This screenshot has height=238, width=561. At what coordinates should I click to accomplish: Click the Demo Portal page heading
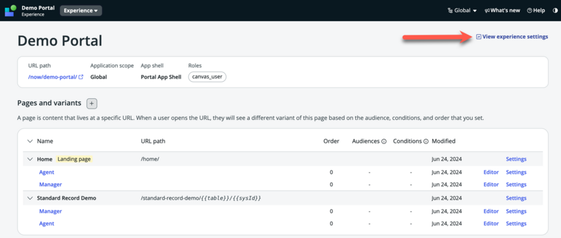coord(60,41)
